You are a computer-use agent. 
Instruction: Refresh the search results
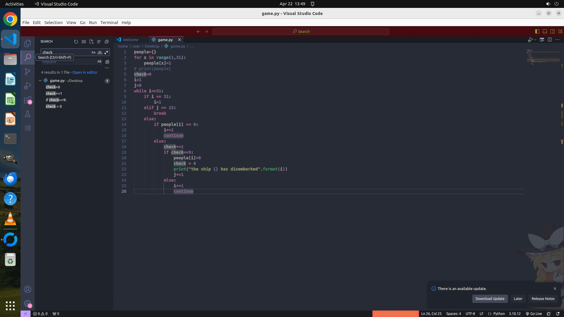(76, 42)
